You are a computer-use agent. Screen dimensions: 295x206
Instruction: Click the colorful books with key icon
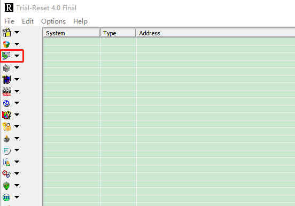6,115
